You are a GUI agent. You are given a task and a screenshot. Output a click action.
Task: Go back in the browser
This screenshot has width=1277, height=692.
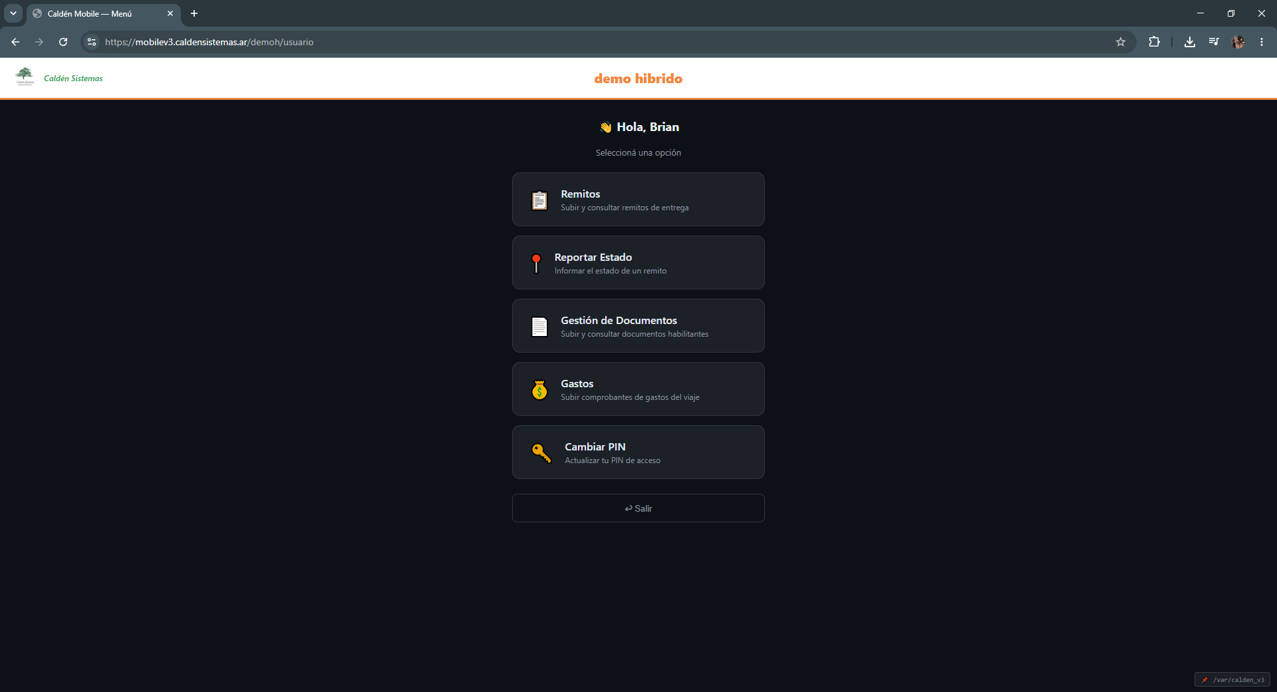coord(15,42)
